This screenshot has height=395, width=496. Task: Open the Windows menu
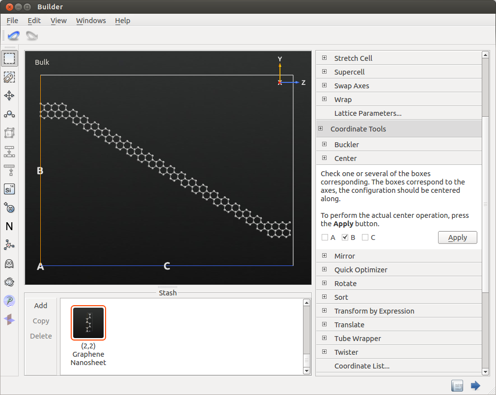point(91,21)
